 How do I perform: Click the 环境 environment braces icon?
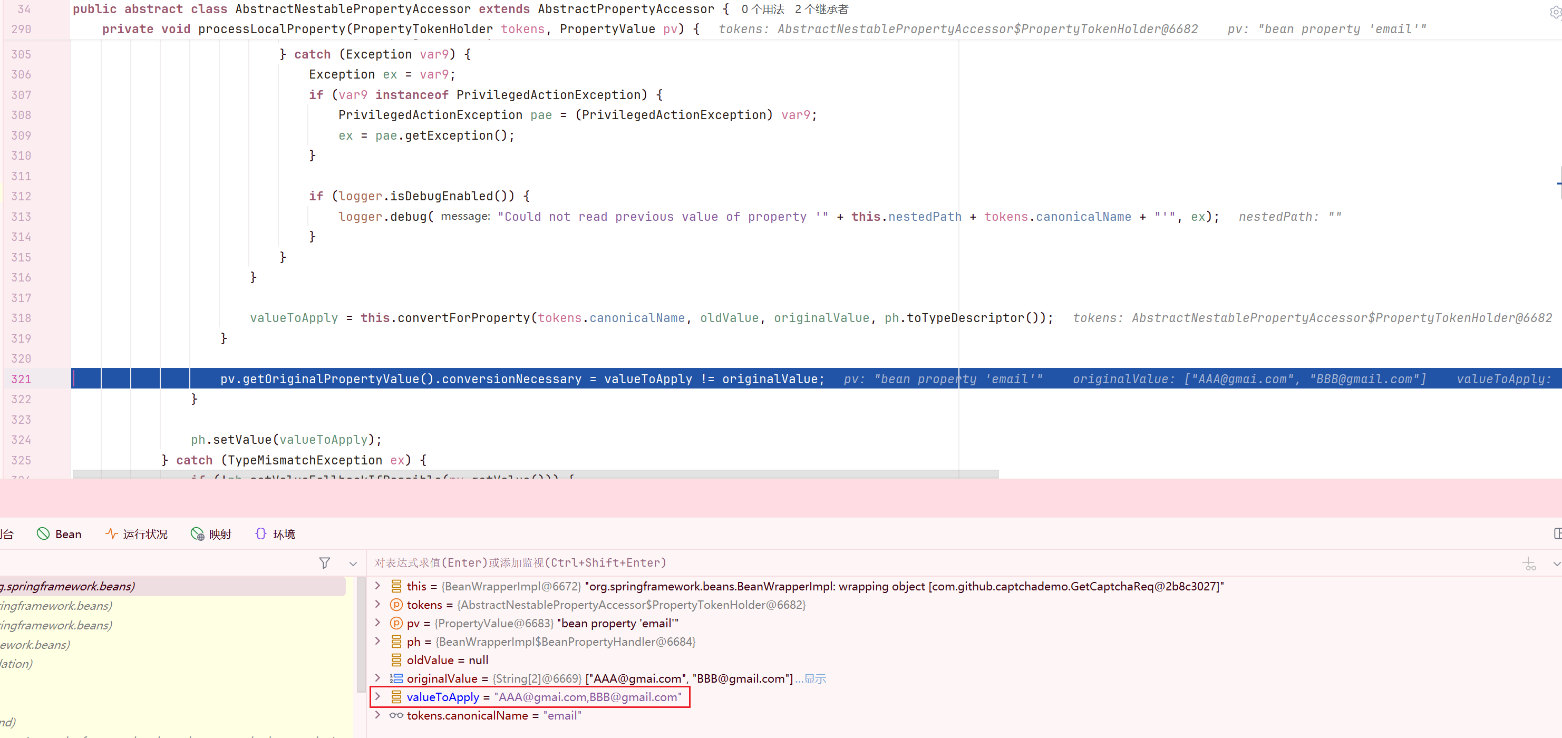(261, 533)
